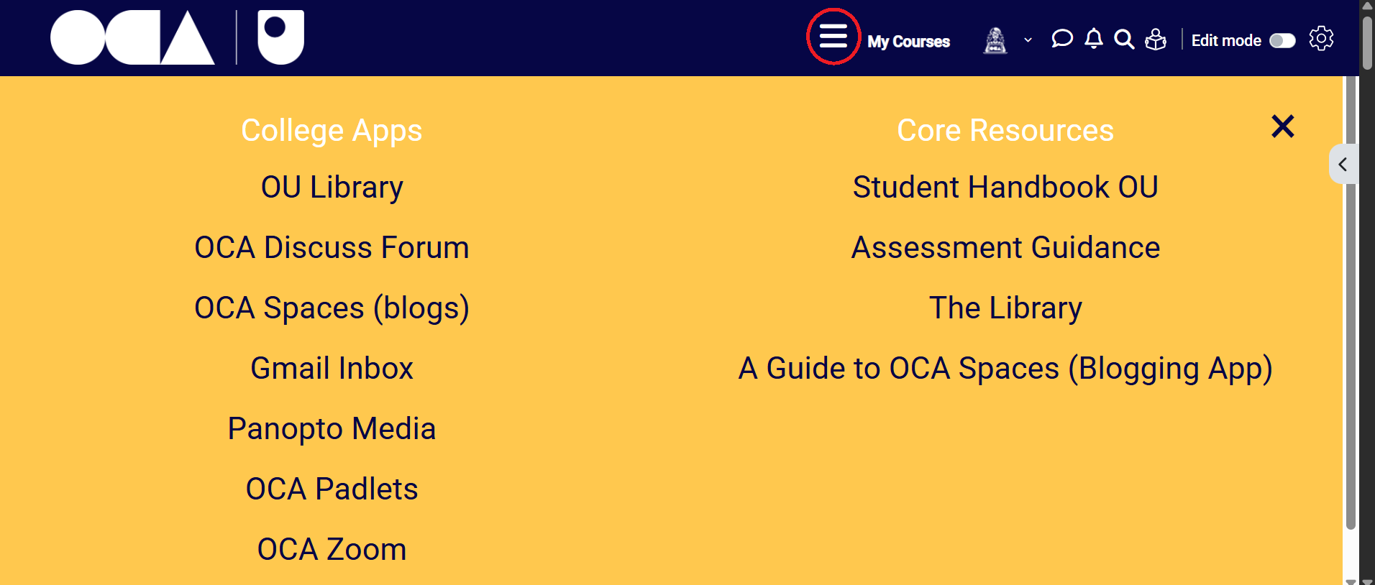Enable Edit mode
The width and height of the screenshot is (1375, 585).
coord(1283,41)
